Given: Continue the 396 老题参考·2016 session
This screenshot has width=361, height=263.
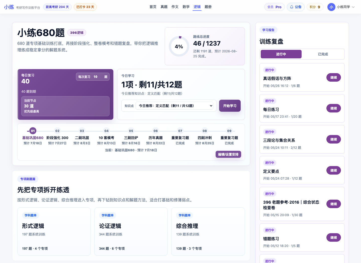Looking at the screenshot, I should coord(334,204).
